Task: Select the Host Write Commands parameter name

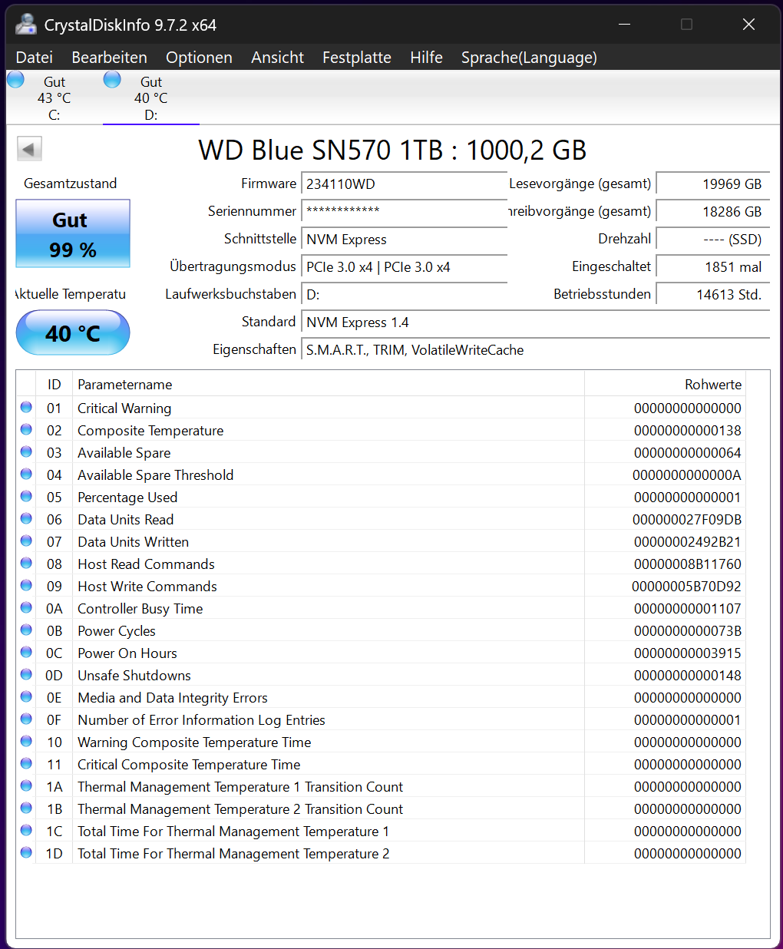Action: click(147, 587)
